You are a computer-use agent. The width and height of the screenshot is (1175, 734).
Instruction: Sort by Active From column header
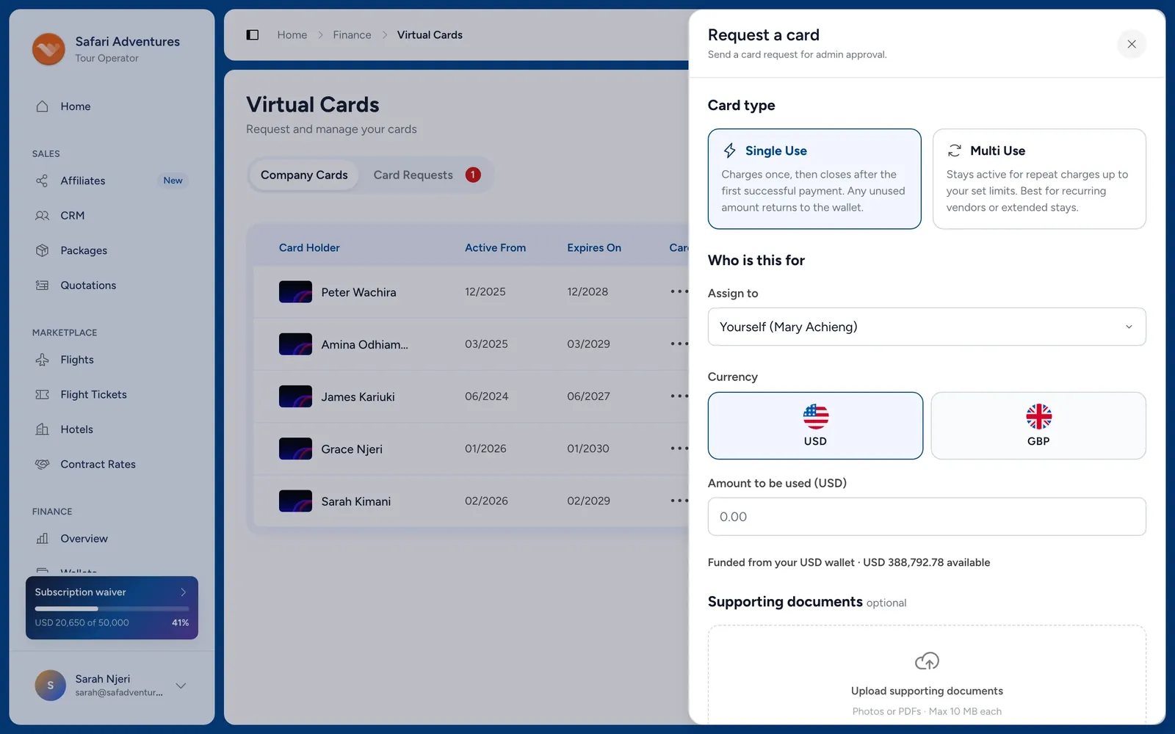point(495,248)
